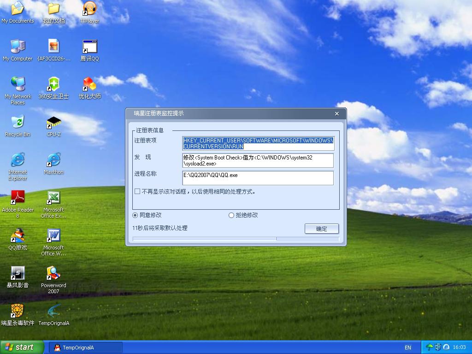This screenshot has height=354, width=472.
Task: Open Adobe Reader 8 shortcut
Action: 18,204
